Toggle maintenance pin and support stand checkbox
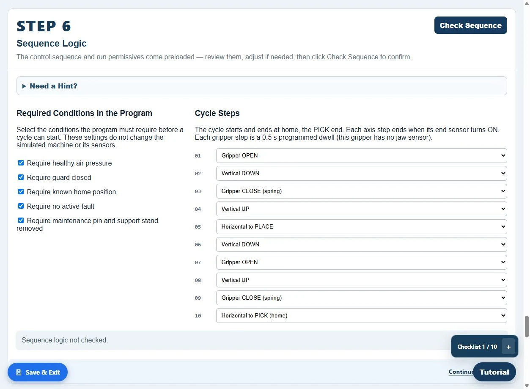Image resolution: width=530 pixels, height=389 pixels. [21, 221]
